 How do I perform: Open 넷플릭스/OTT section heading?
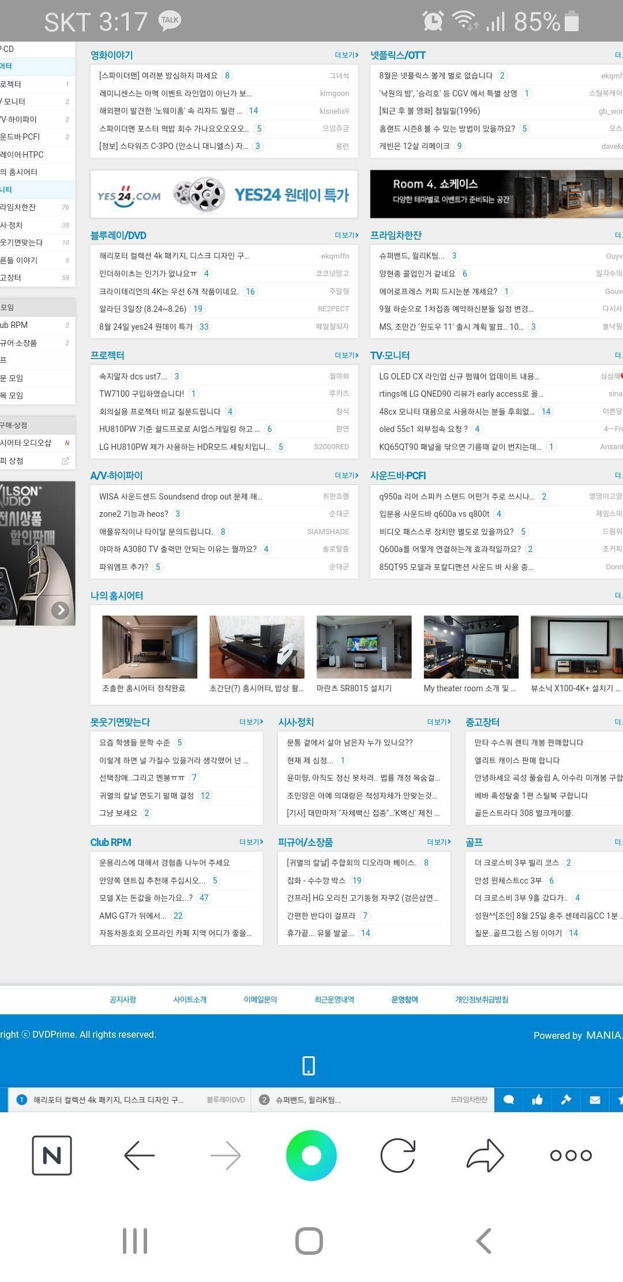[398, 55]
